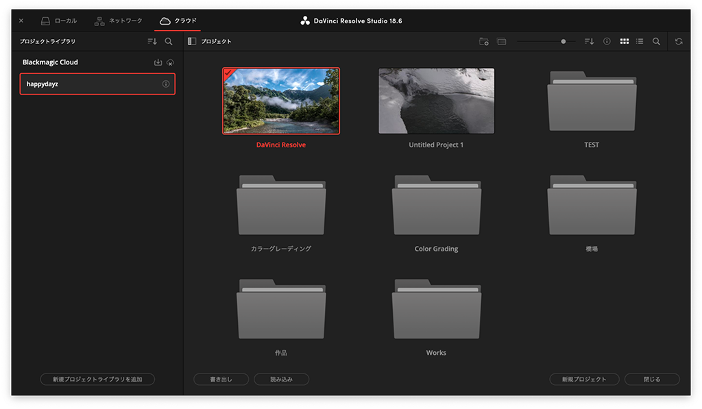Open the TEST folder

[592, 101]
